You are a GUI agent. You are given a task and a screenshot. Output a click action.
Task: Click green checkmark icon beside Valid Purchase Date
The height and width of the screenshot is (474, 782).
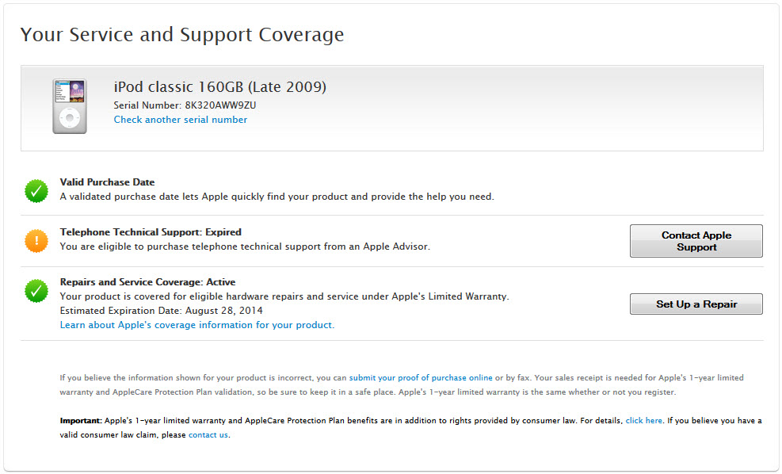point(36,190)
